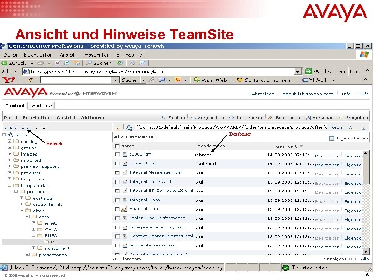This screenshot has height=280, width=373.
Task: Open the ContentCenter Aktionen menu
Action: tap(92, 117)
